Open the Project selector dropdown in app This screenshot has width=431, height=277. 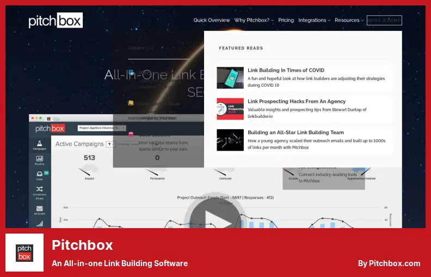tap(102, 128)
